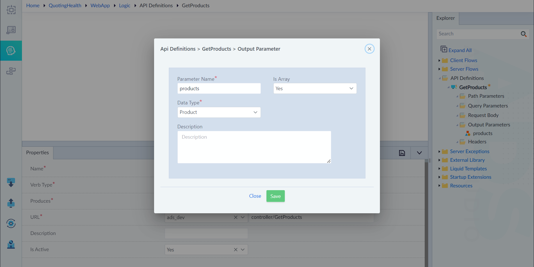Image resolution: width=534 pixels, height=267 pixels.
Task: Expand the Startup Extensions tree node
Action: click(x=439, y=177)
